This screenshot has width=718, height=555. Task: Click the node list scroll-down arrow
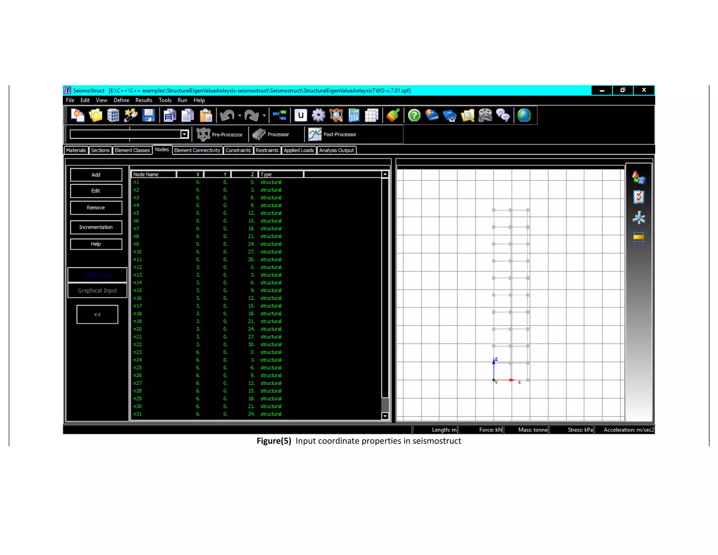385,416
